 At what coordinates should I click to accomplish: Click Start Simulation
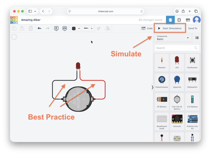(x=170, y=28)
